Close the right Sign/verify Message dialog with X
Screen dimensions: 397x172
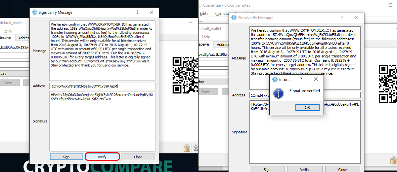point(357,17)
